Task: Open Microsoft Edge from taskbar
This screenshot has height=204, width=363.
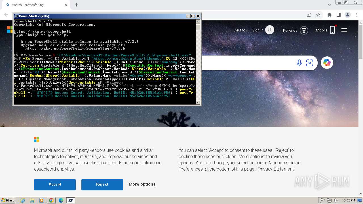Action: pos(61,200)
